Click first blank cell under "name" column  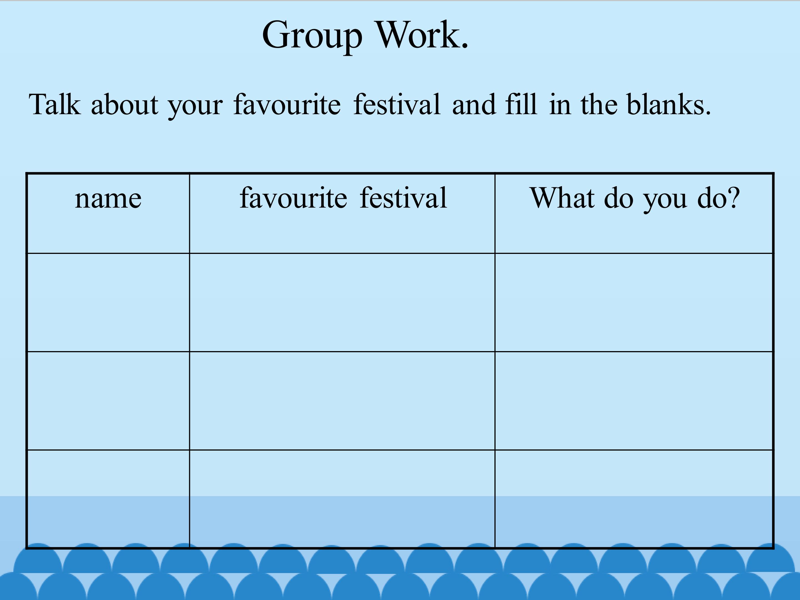click(x=108, y=302)
